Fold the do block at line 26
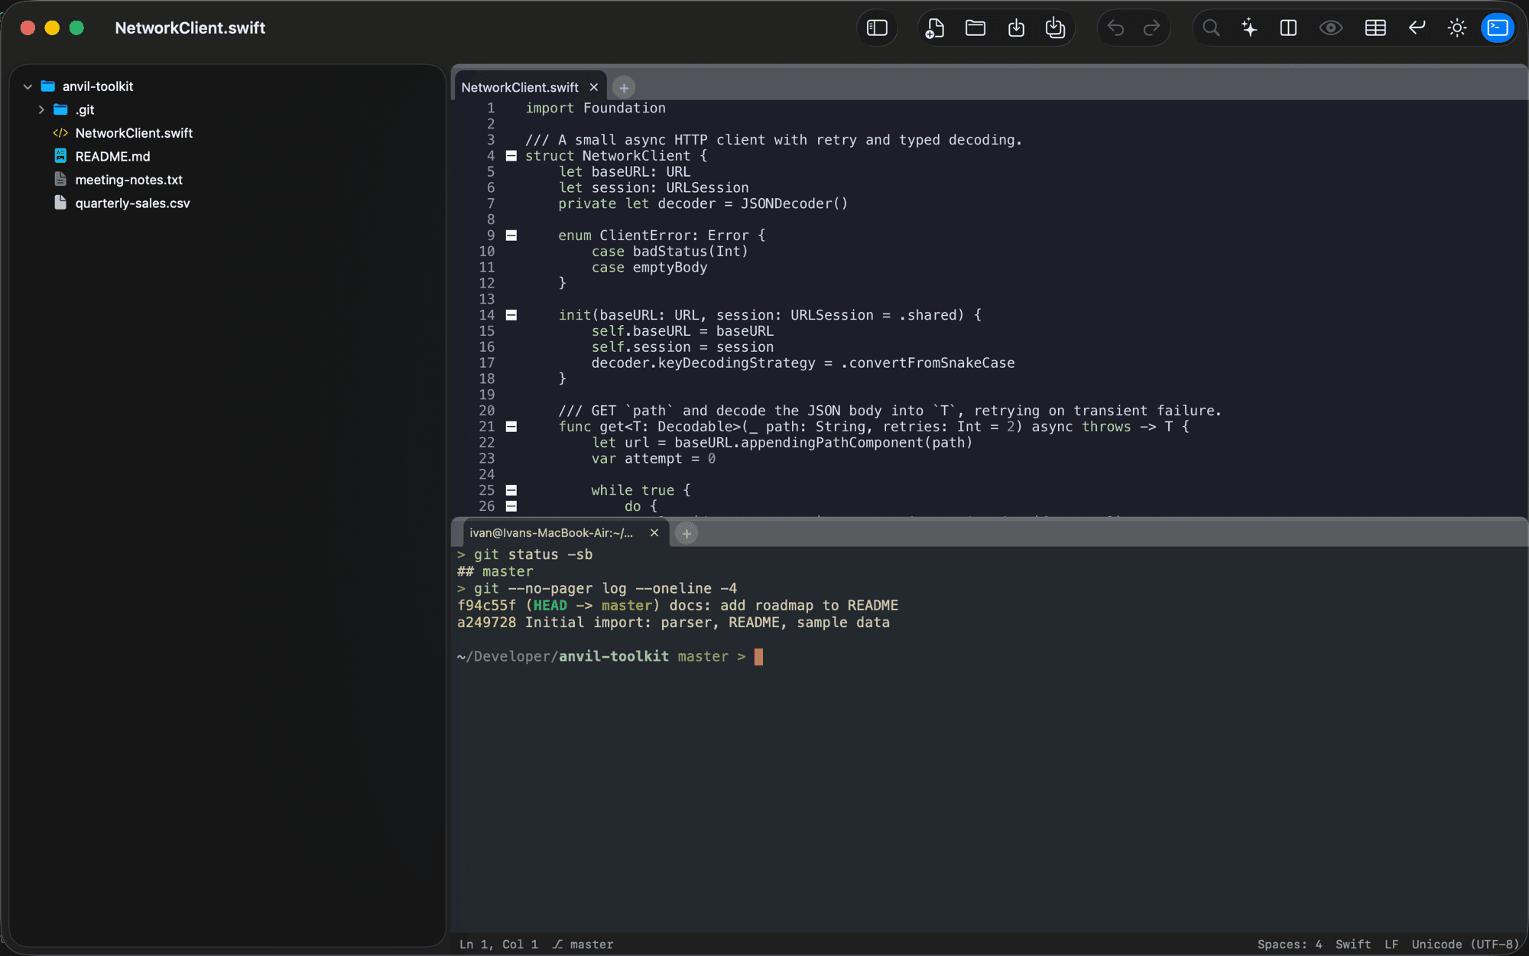 (511, 506)
